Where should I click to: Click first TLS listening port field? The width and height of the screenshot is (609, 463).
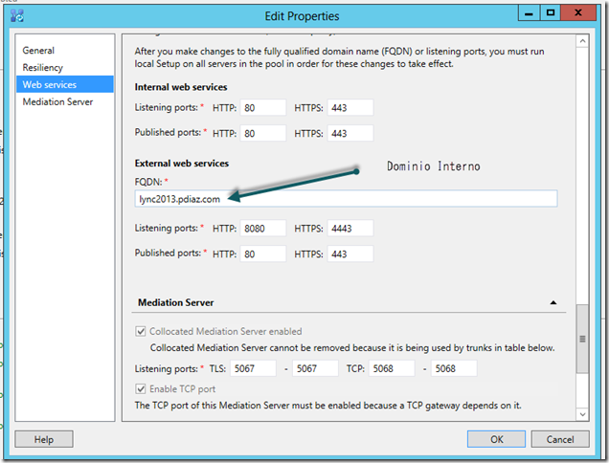pos(254,368)
